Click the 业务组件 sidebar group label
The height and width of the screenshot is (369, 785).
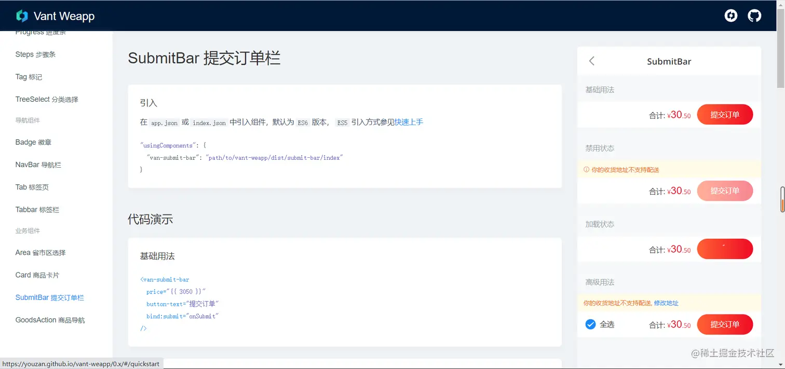pyautogui.click(x=28, y=231)
